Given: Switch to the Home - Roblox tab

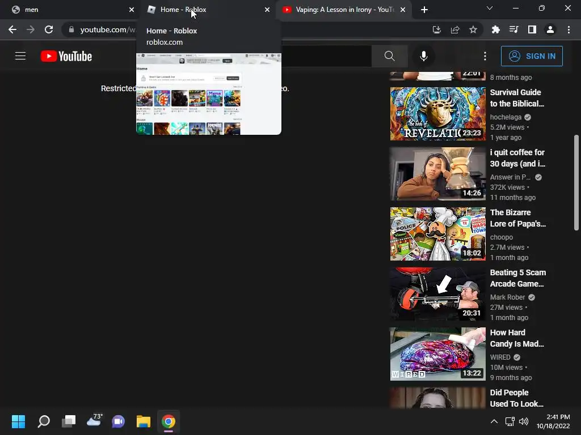Looking at the screenshot, I should coord(208,10).
